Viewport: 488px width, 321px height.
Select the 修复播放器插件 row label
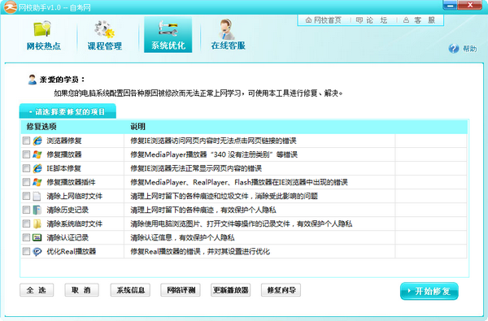pos(71,182)
